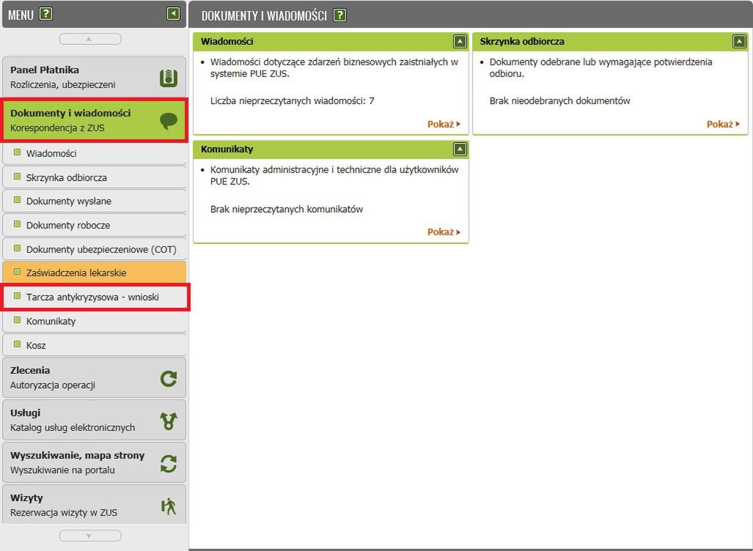Click the Wizyty walking person icon
Screen dimensions: 753x551
pos(169,506)
